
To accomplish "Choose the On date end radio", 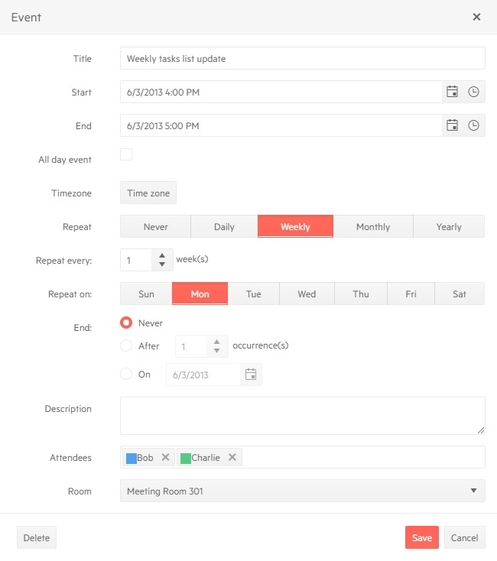I will pos(127,375).
